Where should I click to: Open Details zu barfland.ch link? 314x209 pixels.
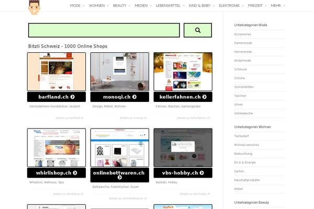click(70, 118)
